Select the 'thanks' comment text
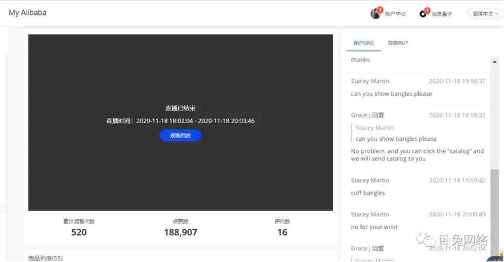 click(x=360, y=60)
